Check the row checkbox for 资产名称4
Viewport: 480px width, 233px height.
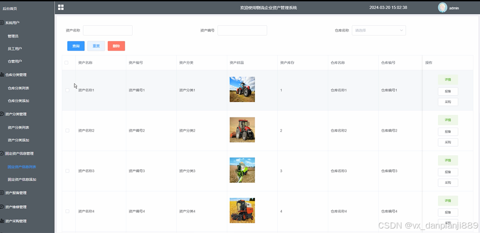pos(67,211)
